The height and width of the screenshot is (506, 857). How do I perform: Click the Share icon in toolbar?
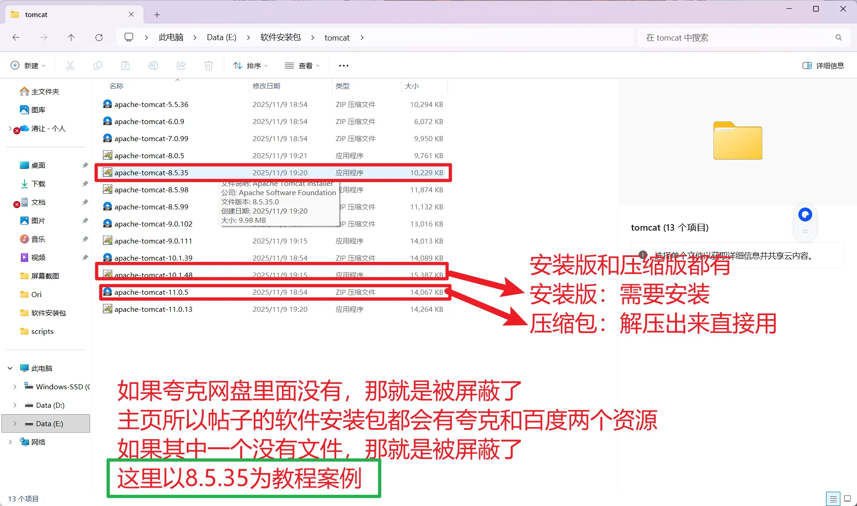181,65
